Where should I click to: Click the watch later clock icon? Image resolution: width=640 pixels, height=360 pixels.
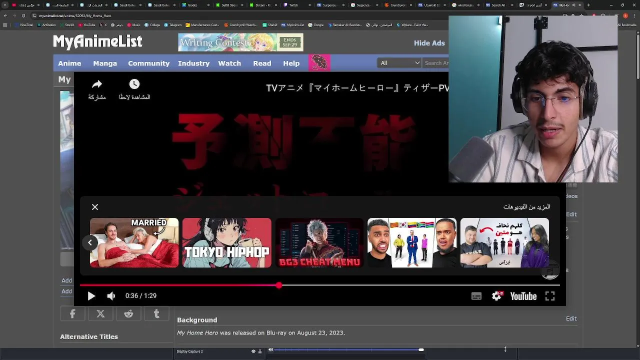134,84
